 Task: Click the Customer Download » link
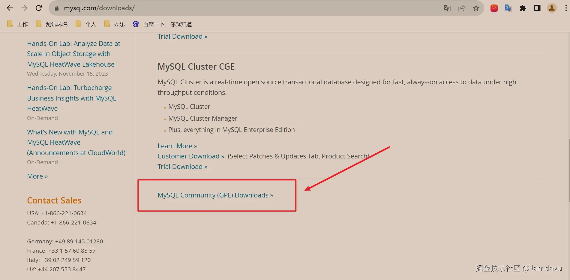click(x=191, y=156)
